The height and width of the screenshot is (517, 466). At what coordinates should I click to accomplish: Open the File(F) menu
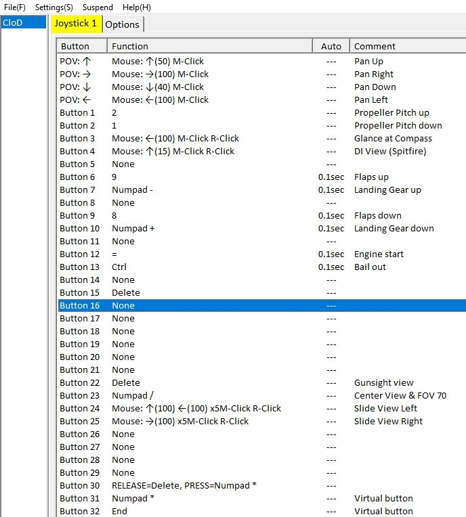14,7
